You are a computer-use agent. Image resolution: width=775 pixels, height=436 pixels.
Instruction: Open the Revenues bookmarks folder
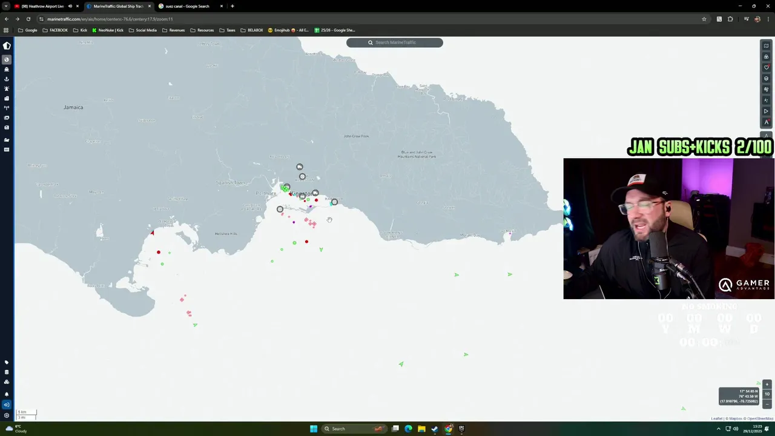coord(174,30)
